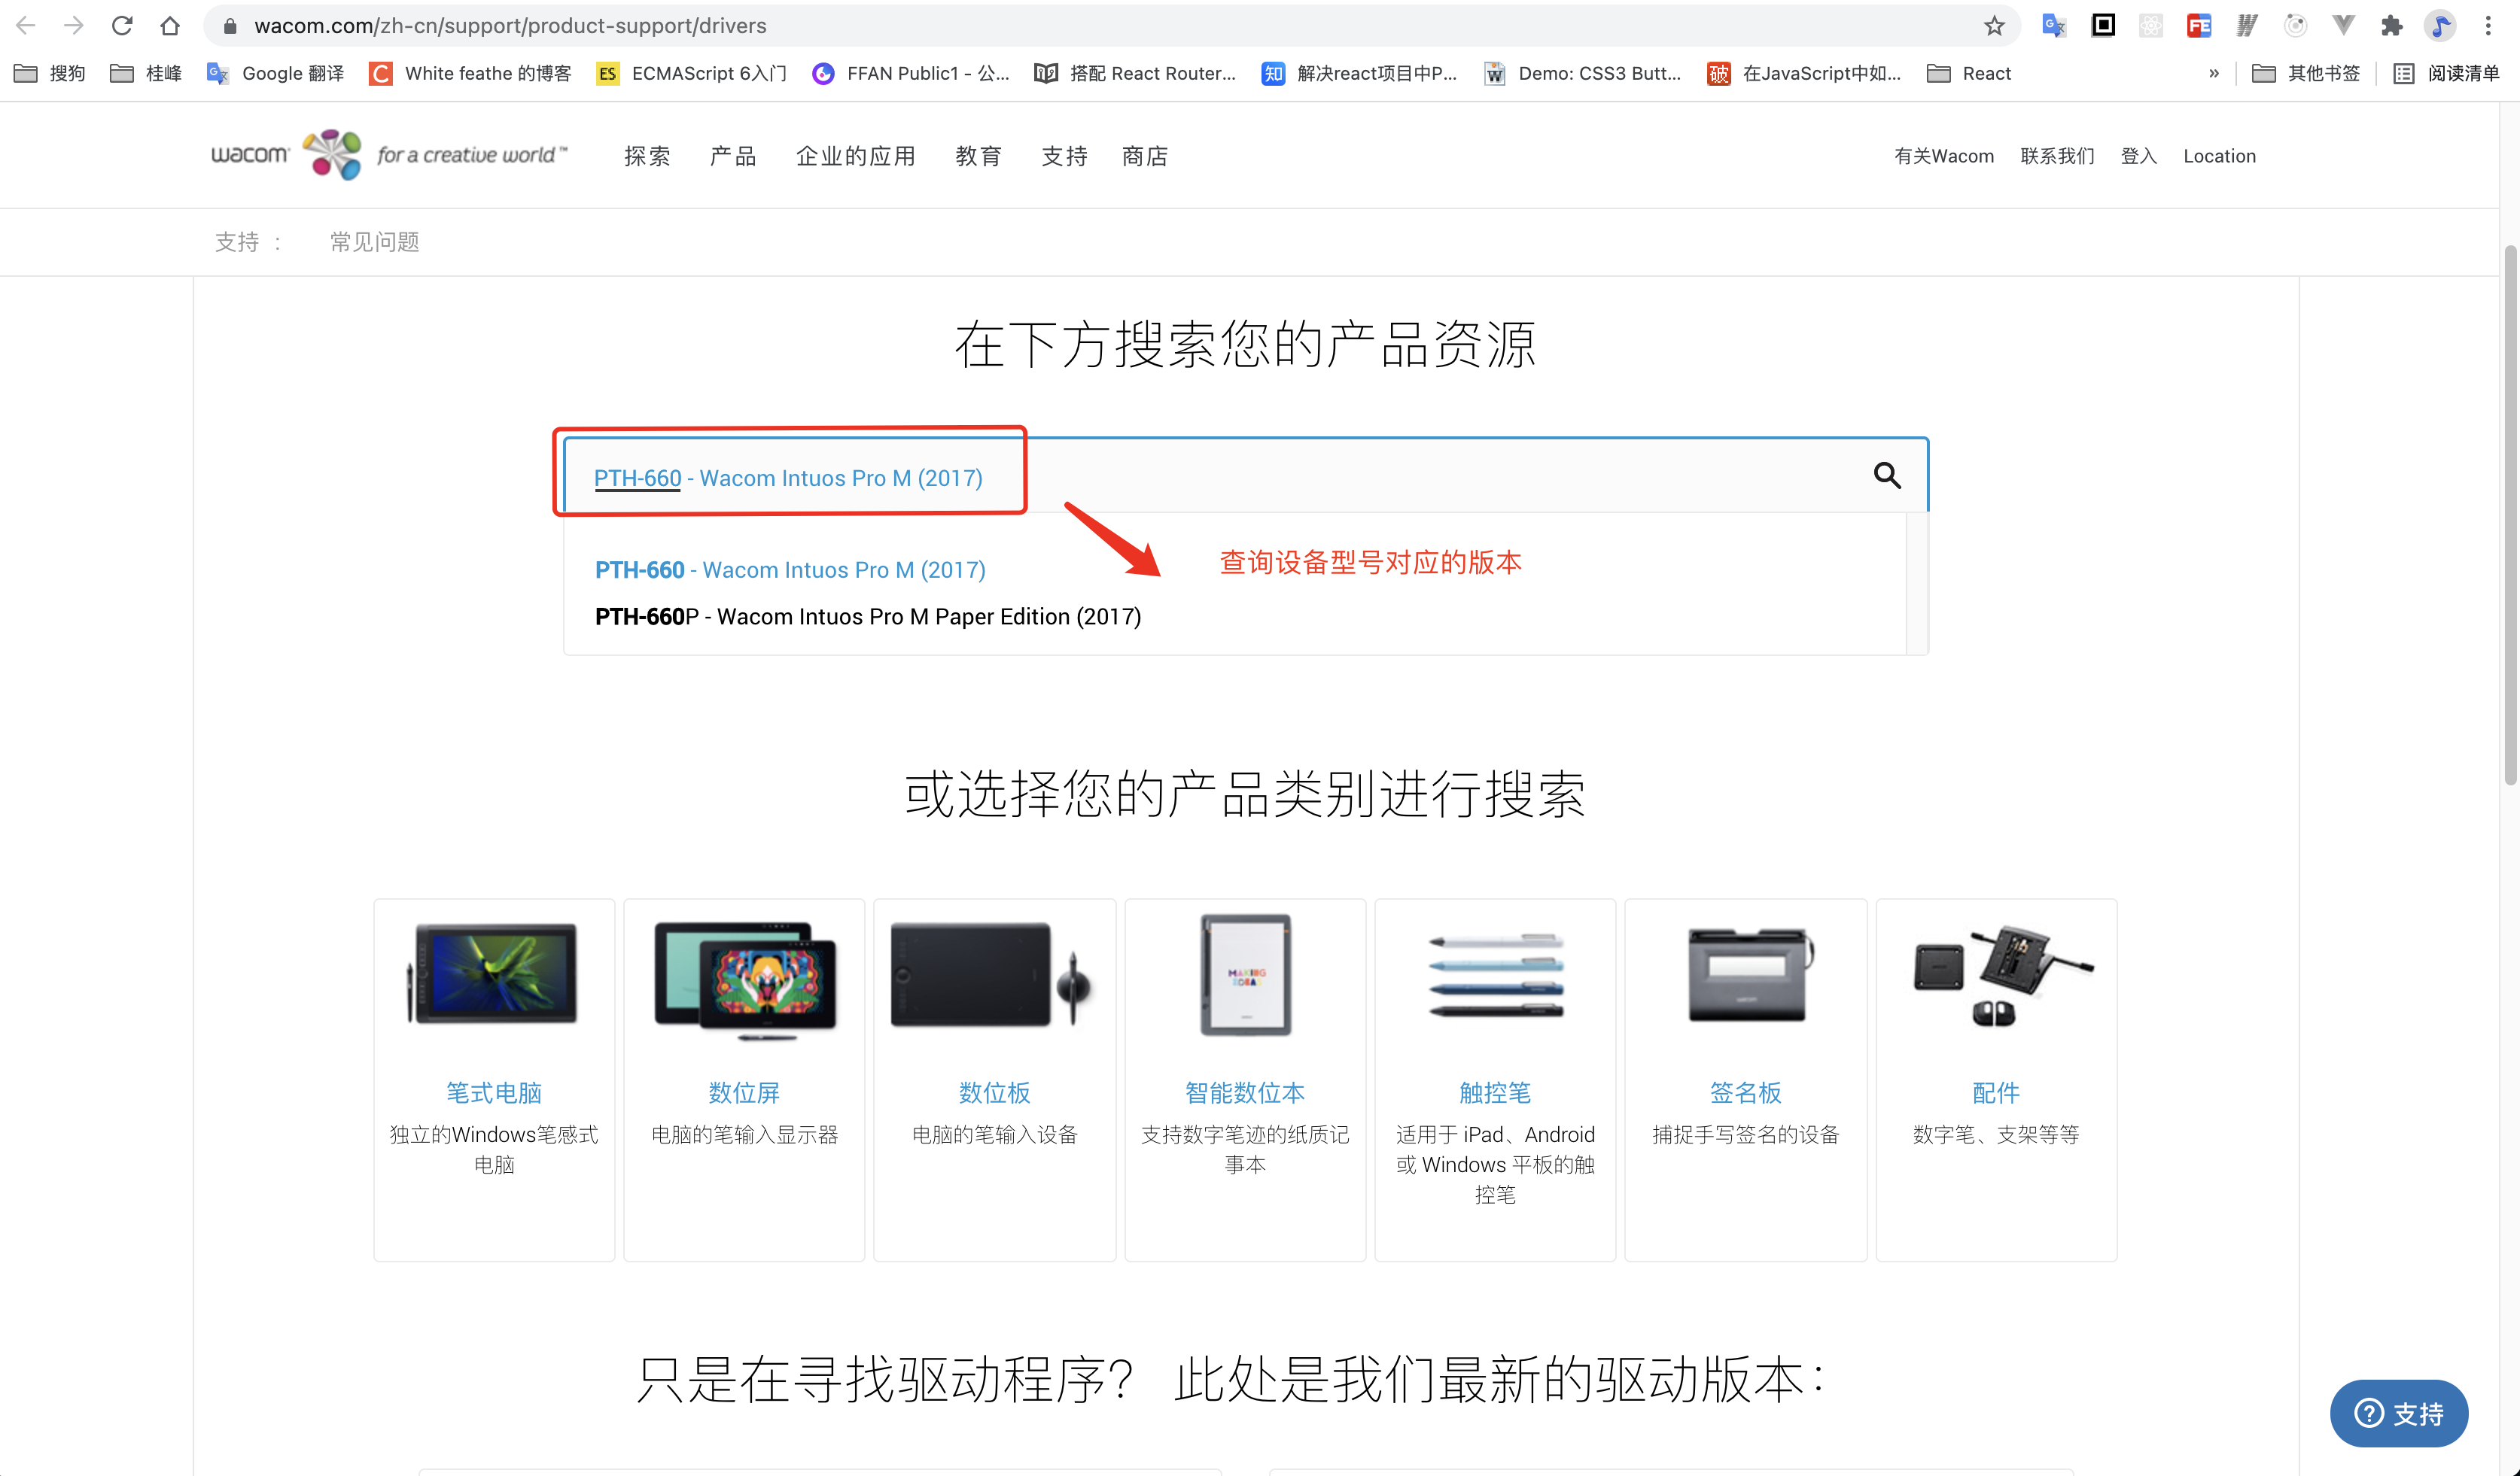Open the 搜狗 bookmark folder
Screen dimensions: 2520x1476
click(x=49, y=73)
